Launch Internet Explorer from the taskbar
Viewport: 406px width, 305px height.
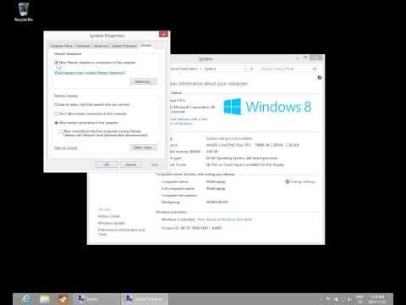(26, 299)
